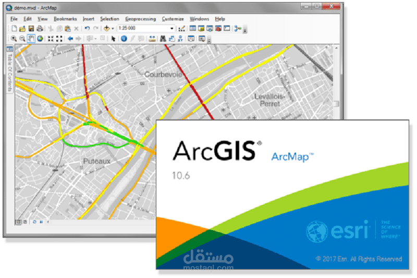
Task: Launch the ModelBuilder icon
Action: (x=238, y=28)
